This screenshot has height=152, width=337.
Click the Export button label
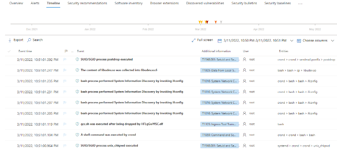point(18,40)
